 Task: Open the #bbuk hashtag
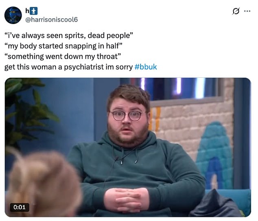click(146, 67)
